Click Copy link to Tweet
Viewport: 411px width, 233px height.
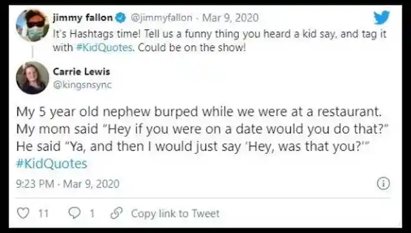[175, 213]
